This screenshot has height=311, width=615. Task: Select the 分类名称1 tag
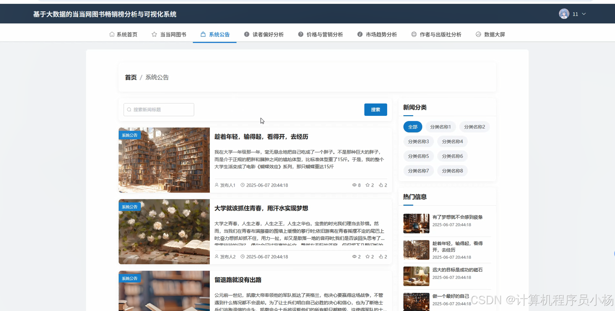coord(440,127)
